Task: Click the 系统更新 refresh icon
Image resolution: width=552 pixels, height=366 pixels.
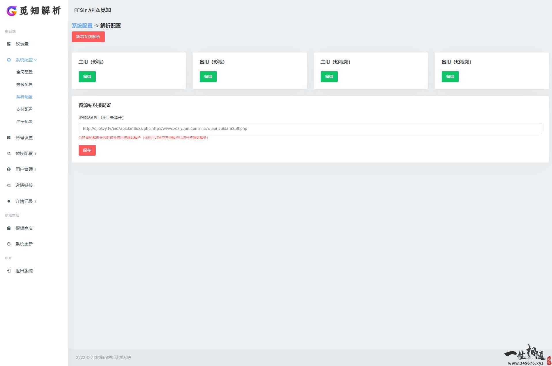Action: pyautogui.click(x=9, y=244)
